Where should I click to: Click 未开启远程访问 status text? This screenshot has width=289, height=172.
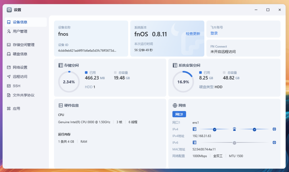(223, 52)
